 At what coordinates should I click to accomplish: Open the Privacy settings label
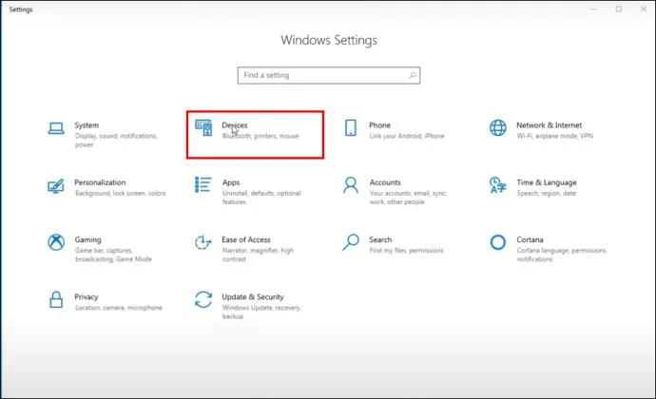(x=87, y=296)
